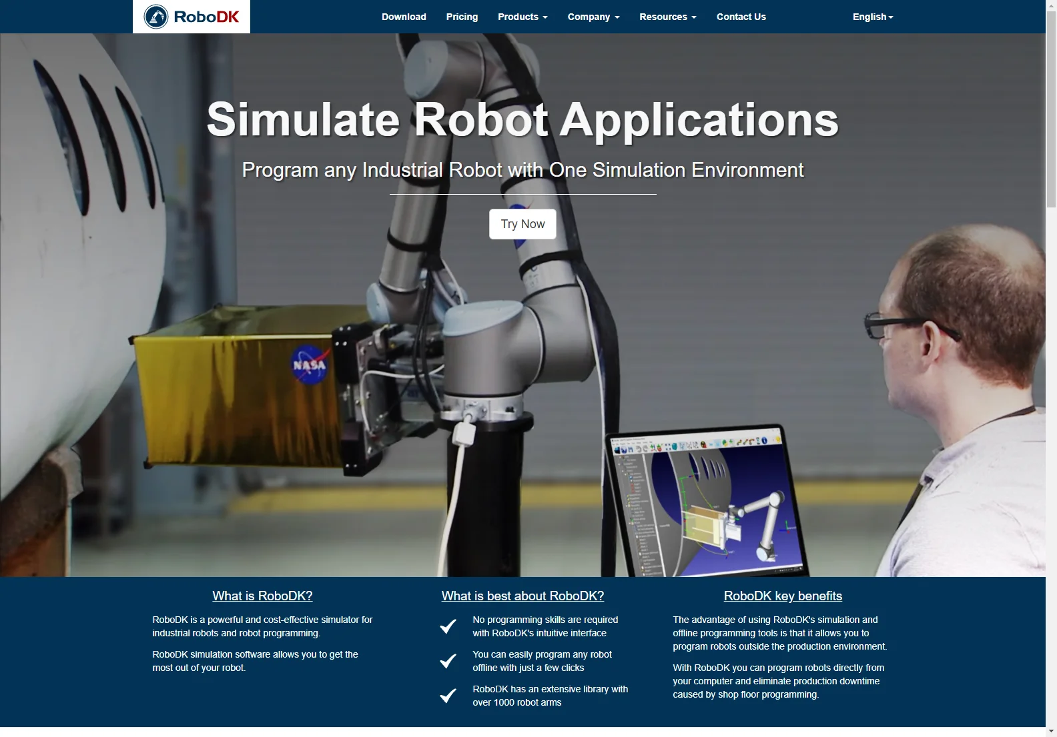
Task: Click 'Program any Industrial Robot' subtitle text
Action: pyautogui.click(x=522, y=170)
